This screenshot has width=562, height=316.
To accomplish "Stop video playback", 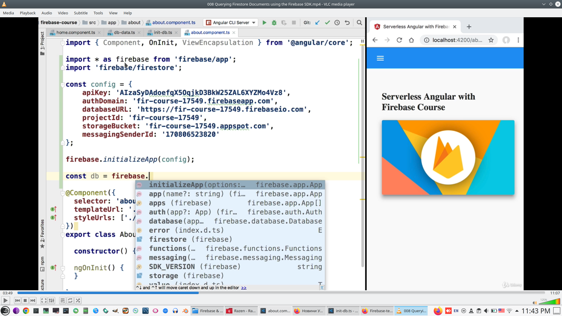I will pyautogui.click(x=25, y=300).
